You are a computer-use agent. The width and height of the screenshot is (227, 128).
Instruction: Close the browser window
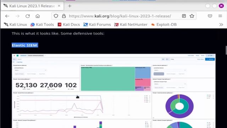tap(221, 6)
